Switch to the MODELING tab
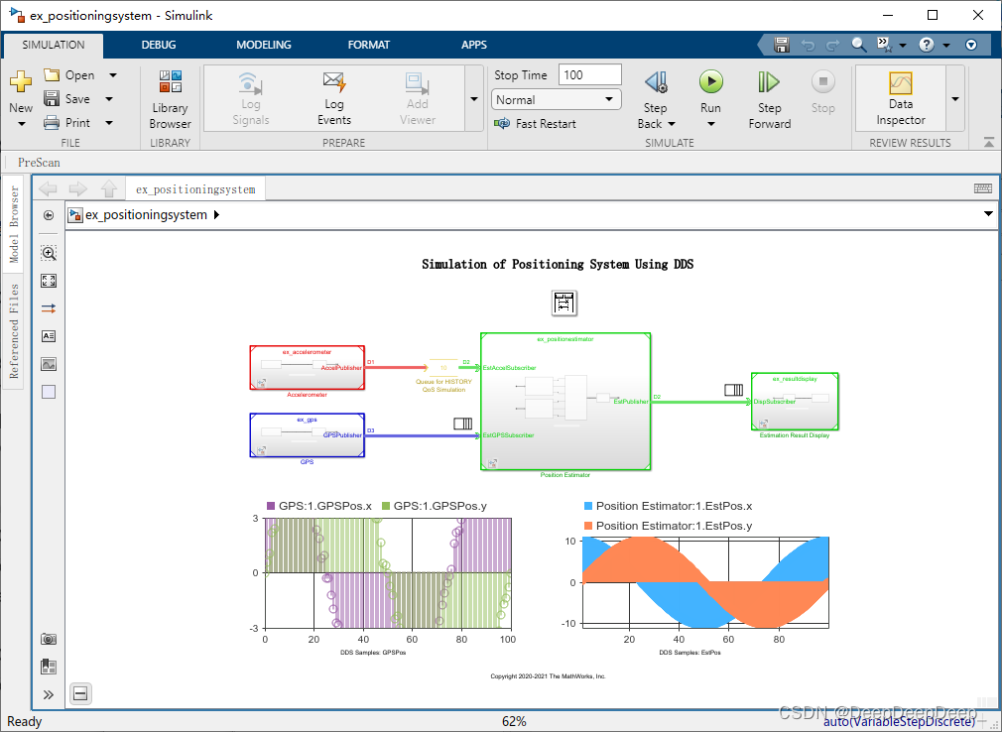 263,45
